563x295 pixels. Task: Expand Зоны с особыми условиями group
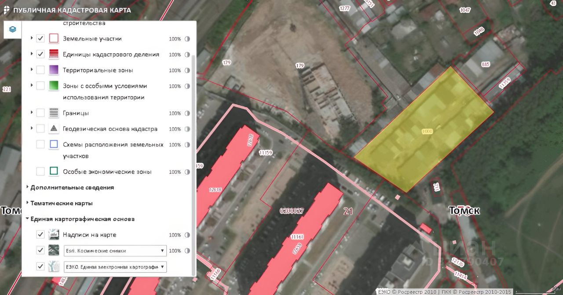[x=32, y=86]
